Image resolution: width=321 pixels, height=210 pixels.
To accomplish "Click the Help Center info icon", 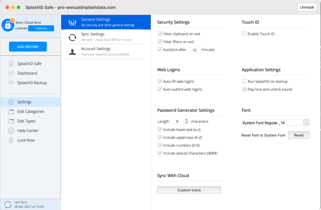I will tap(11, 131).
